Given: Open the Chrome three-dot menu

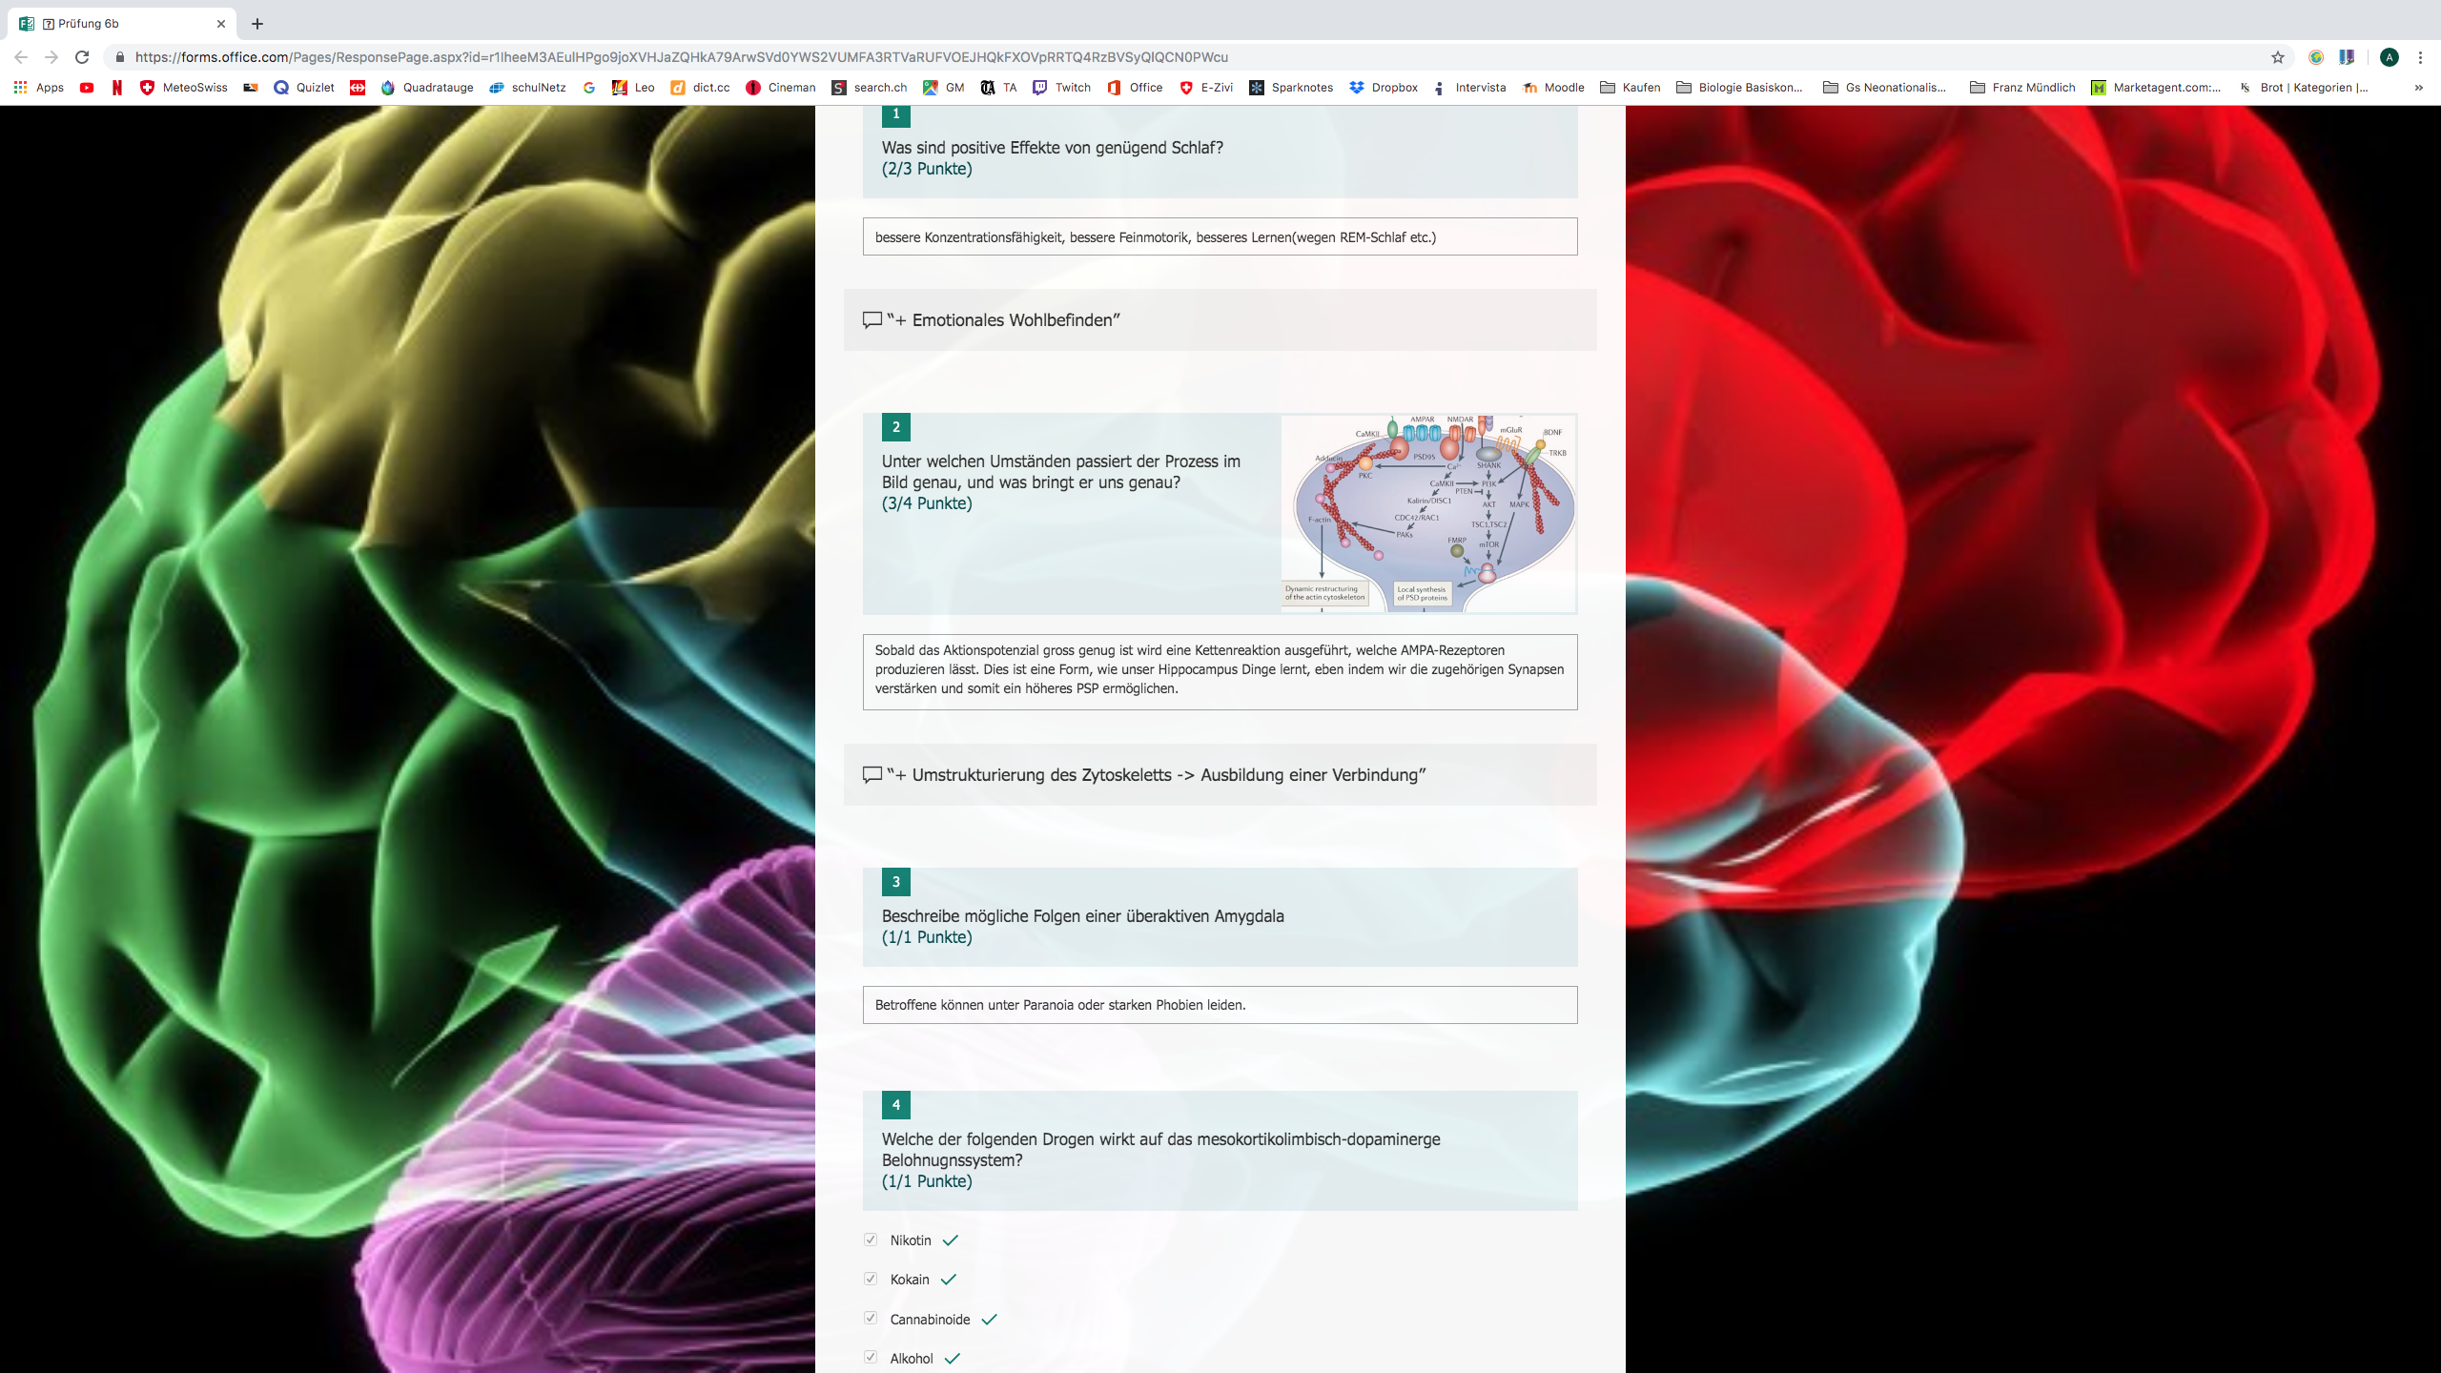Looking at the screenshot, I should click(2420, 57).
